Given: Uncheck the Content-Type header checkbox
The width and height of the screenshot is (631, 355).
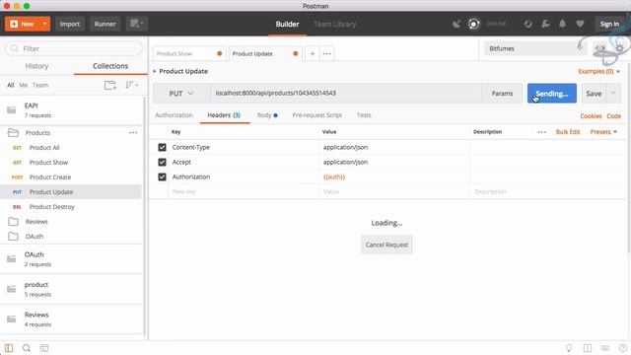Looking at the screenshot, I should pos(162,147).
